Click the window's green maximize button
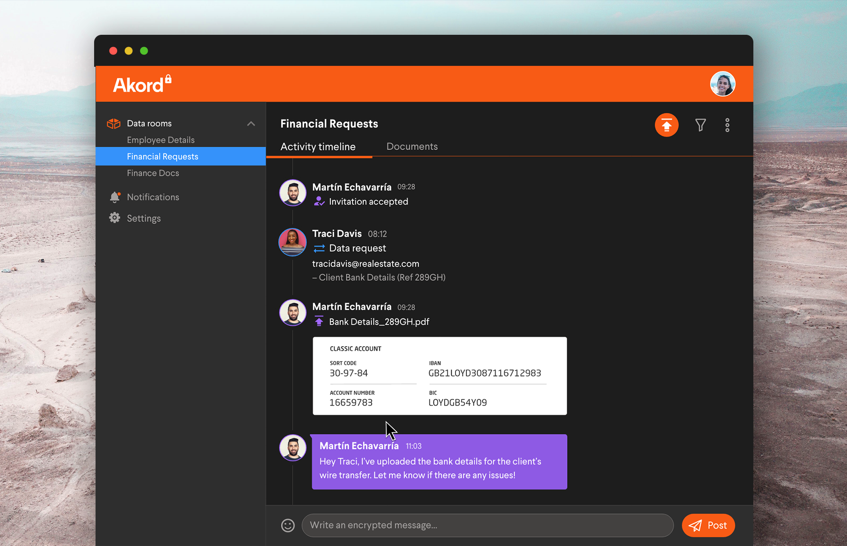The width and height of the screenshot is (847, 546). [144, 51]
